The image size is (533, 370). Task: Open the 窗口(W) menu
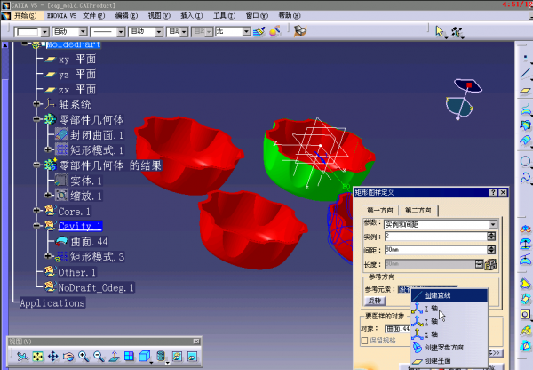click(257, 16)
